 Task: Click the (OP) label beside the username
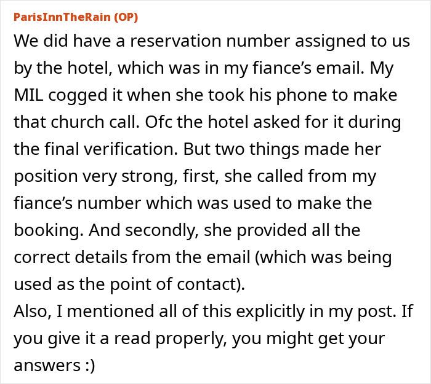(126, 17)
